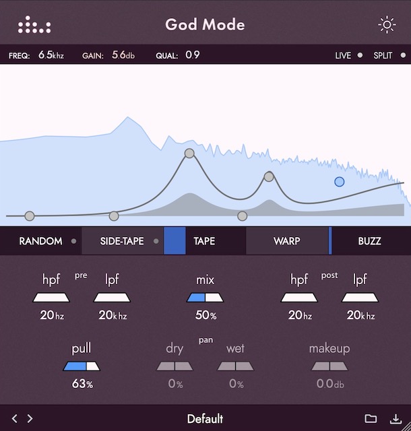Image resolution: width=411 pixels, height=431 pixels.
Task: Click the dotted logo icon
Action: click(x=34, y=26)
